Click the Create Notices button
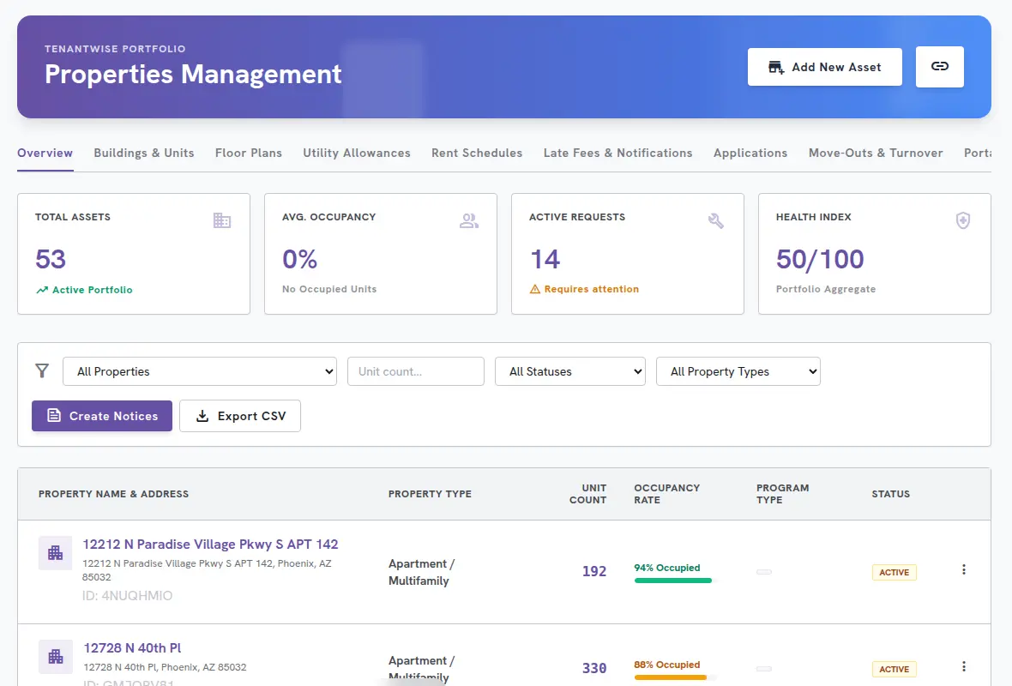The width and height of the screenshot is (1012, 686). 102,416
